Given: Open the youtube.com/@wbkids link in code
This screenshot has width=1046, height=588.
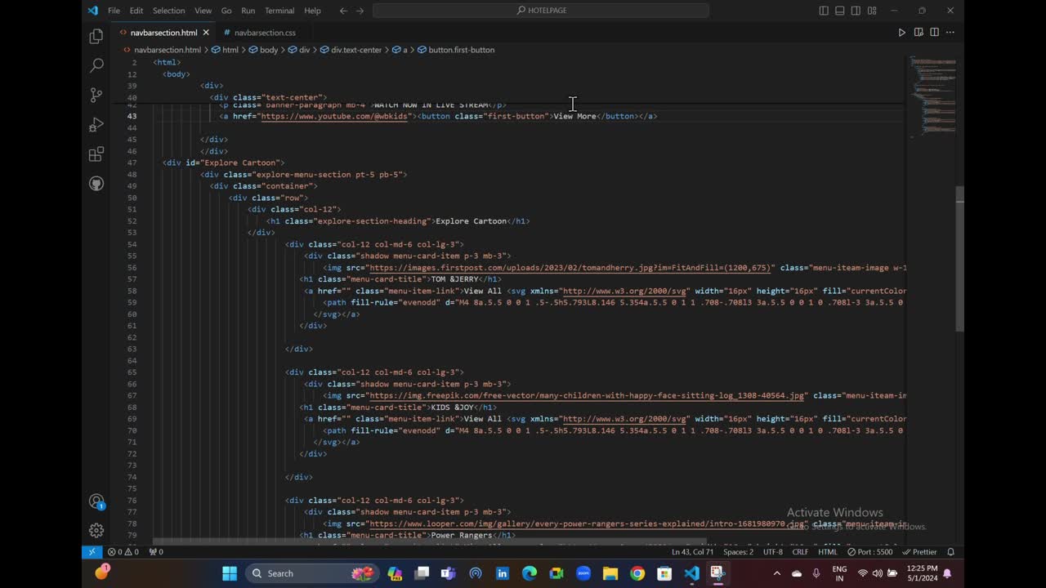Looking at the screenshot, I should tap(333, 116).
